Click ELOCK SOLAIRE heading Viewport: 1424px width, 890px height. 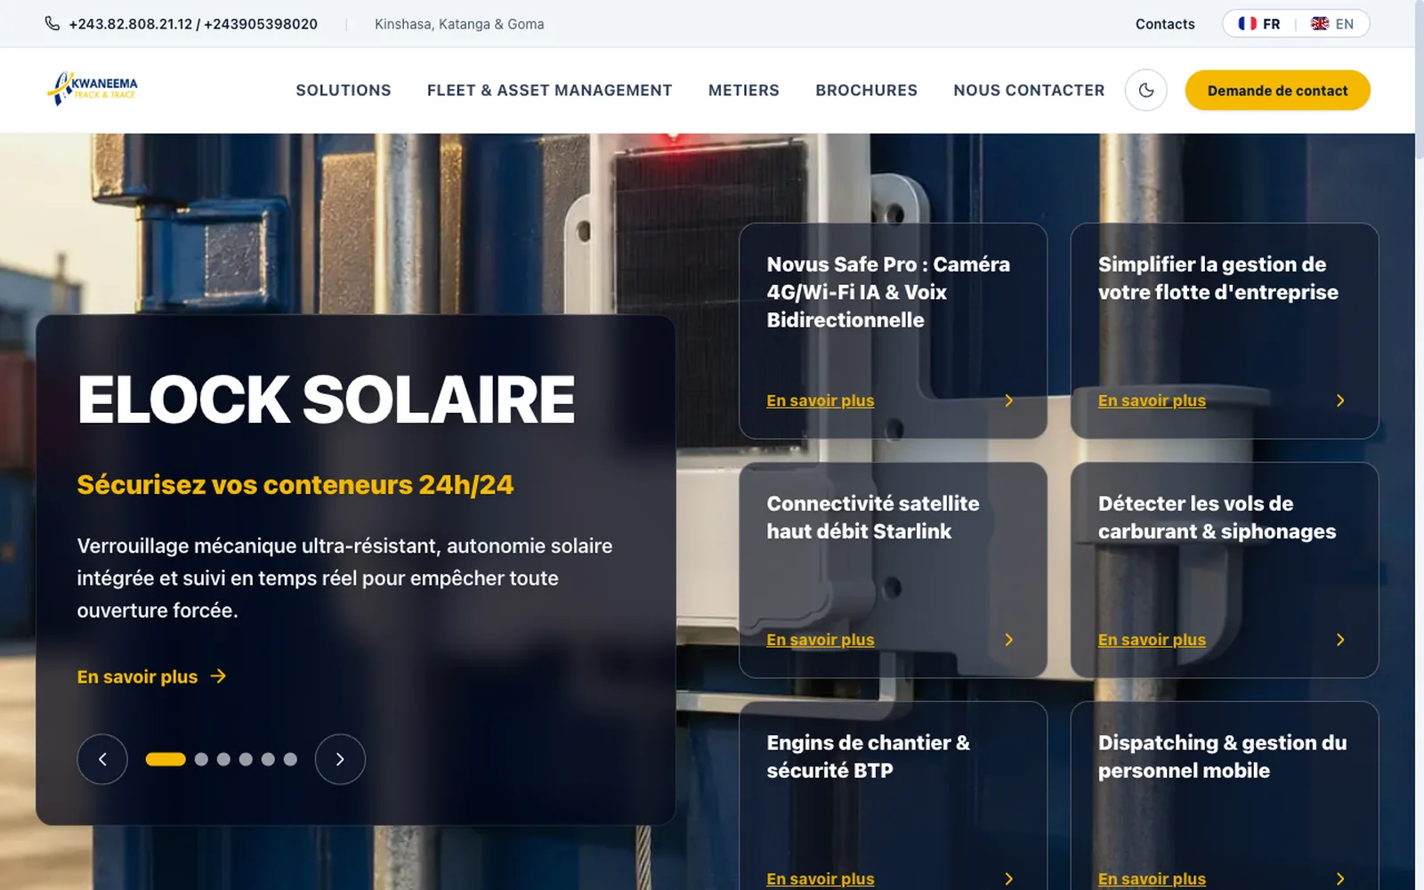[x=326, y=399]
